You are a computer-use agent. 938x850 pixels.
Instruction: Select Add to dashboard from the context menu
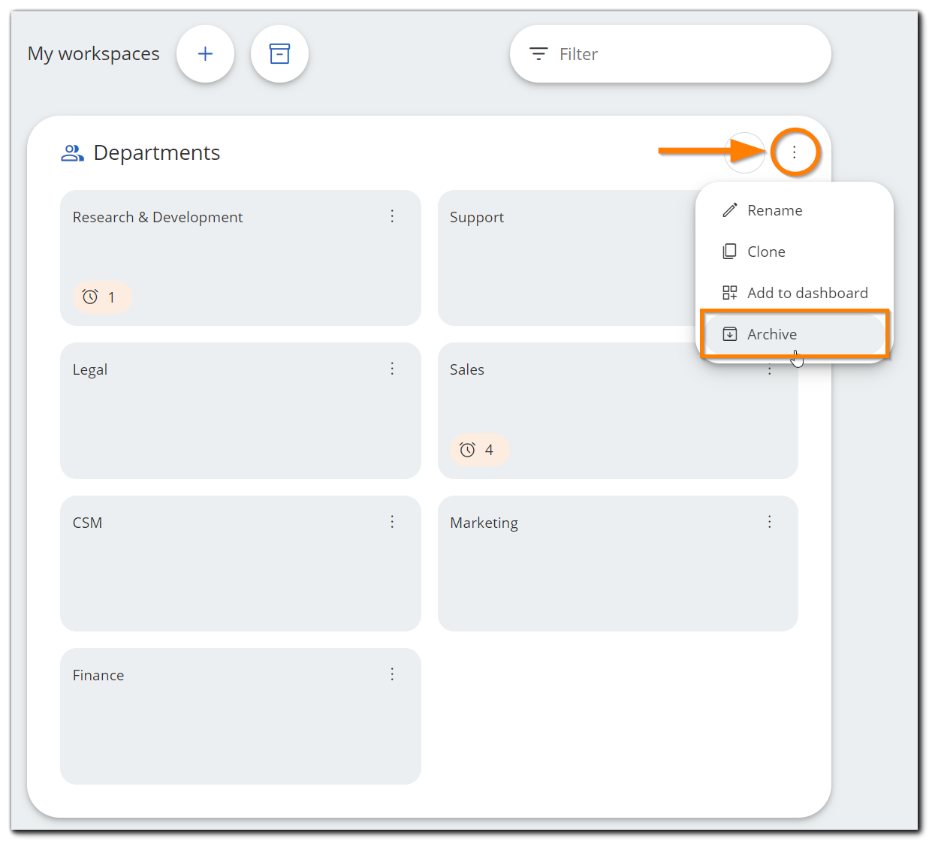pyautogui.click(x=807, y=293)
